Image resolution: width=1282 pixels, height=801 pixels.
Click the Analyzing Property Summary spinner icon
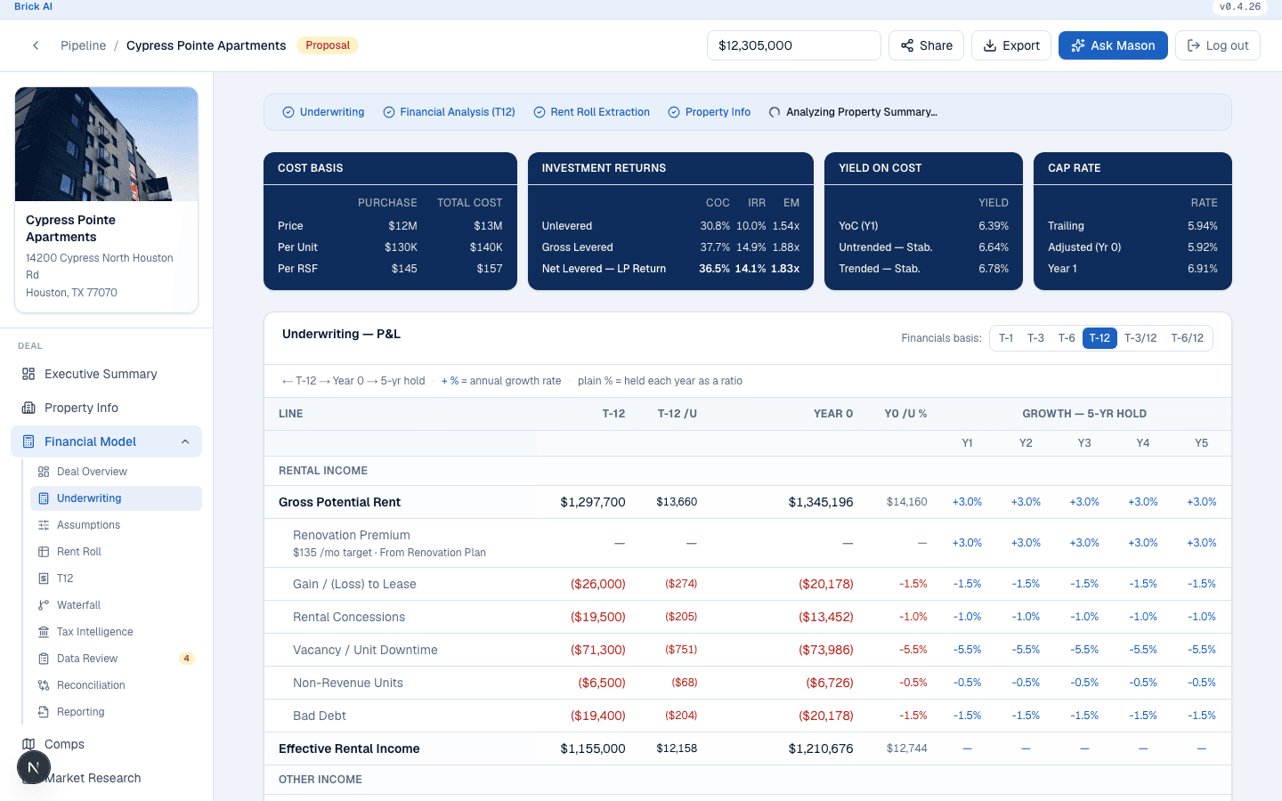click(775, 112)
